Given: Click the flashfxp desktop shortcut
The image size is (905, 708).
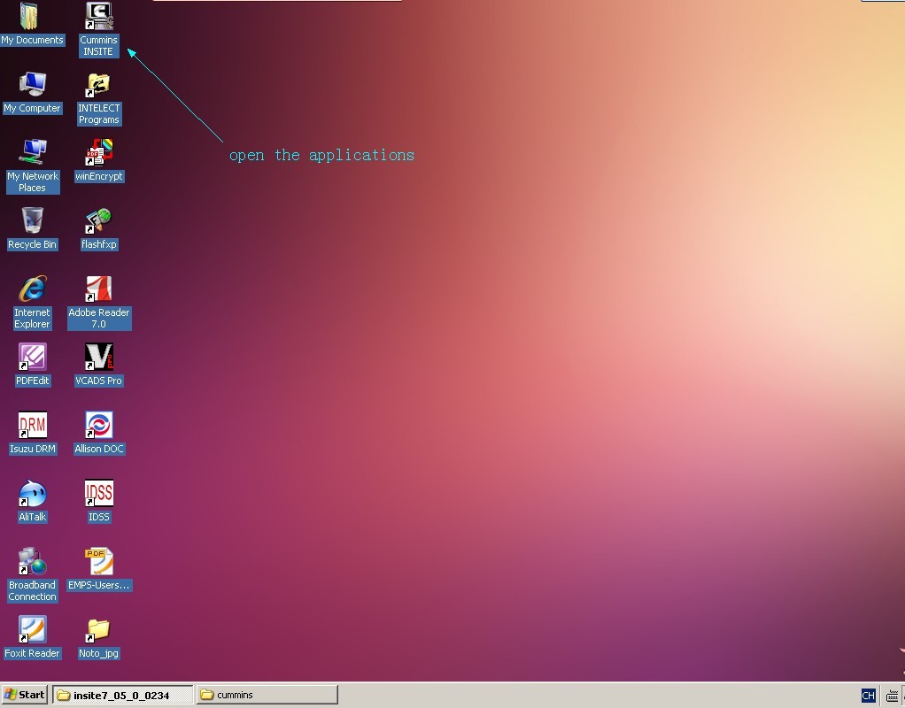Looking at the screenshot, I should coord(98,221).
